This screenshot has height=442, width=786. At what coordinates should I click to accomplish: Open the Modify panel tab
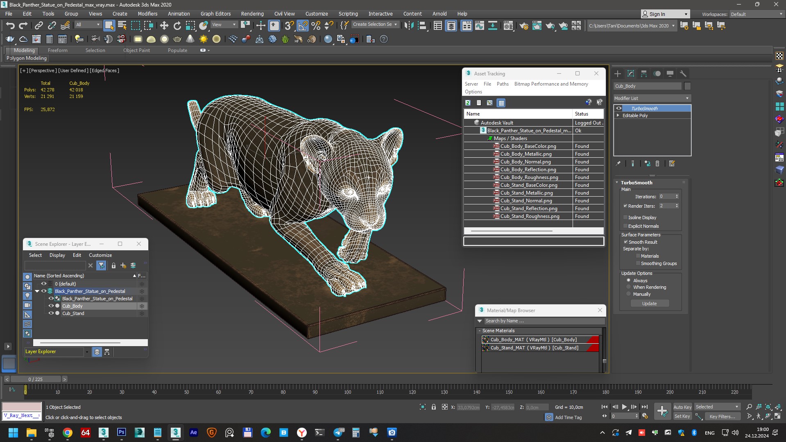631,74
